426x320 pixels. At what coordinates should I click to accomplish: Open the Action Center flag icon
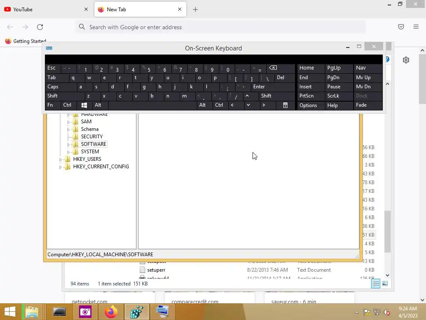click(367, 312)
